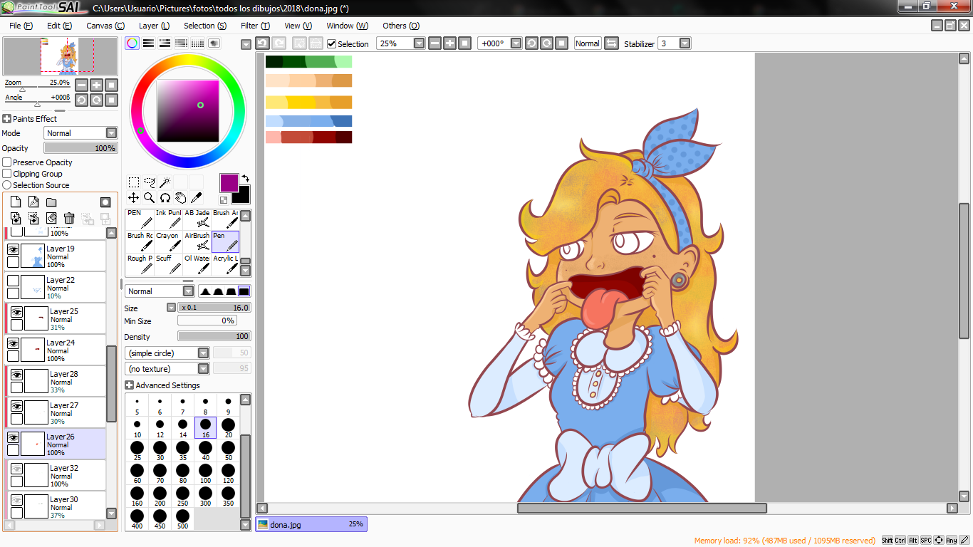Expand the Advanced Settings section
The width and height of the screenshot is (973, 547).
click(129, 385)
